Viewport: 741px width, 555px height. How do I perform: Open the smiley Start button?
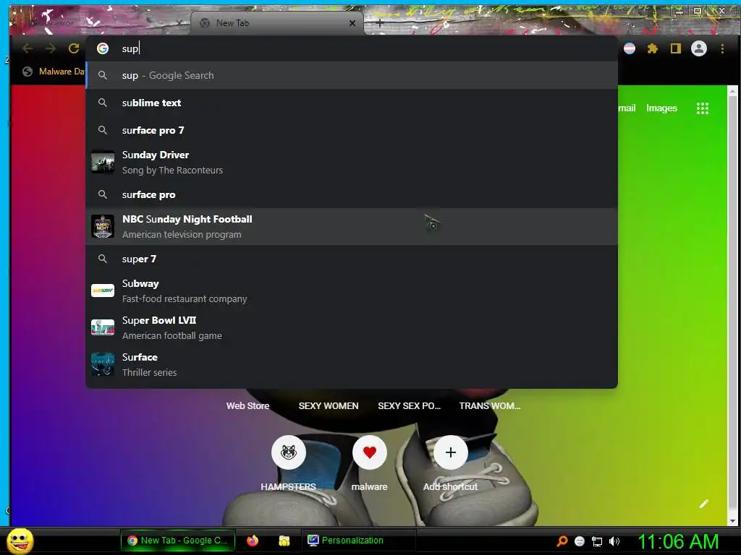point(20,541)
